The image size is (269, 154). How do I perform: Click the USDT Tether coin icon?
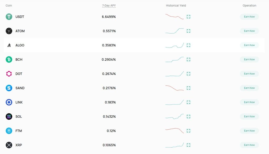(x=9, y=17)
